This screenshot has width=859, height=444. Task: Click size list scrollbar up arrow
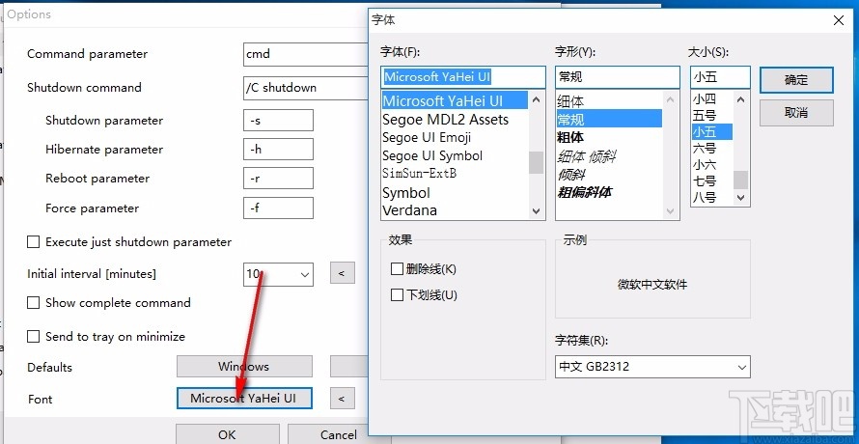coord(741,99)
